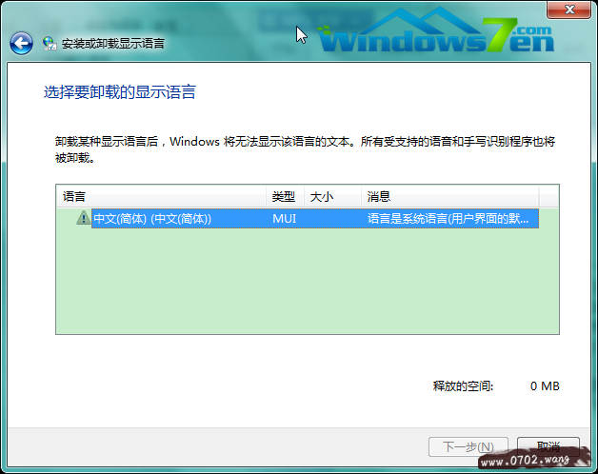Click the 下一步(N) button
This screenshot has height=474, width=598.
tap(468, 446)
